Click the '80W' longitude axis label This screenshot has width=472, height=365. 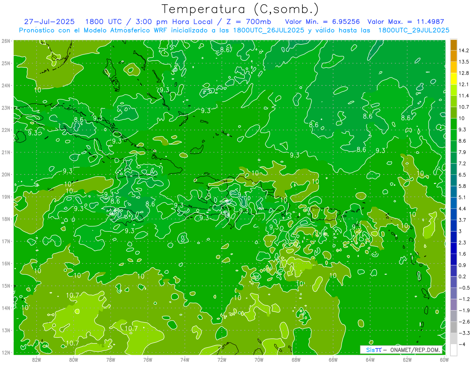click(x=73, y=359)
